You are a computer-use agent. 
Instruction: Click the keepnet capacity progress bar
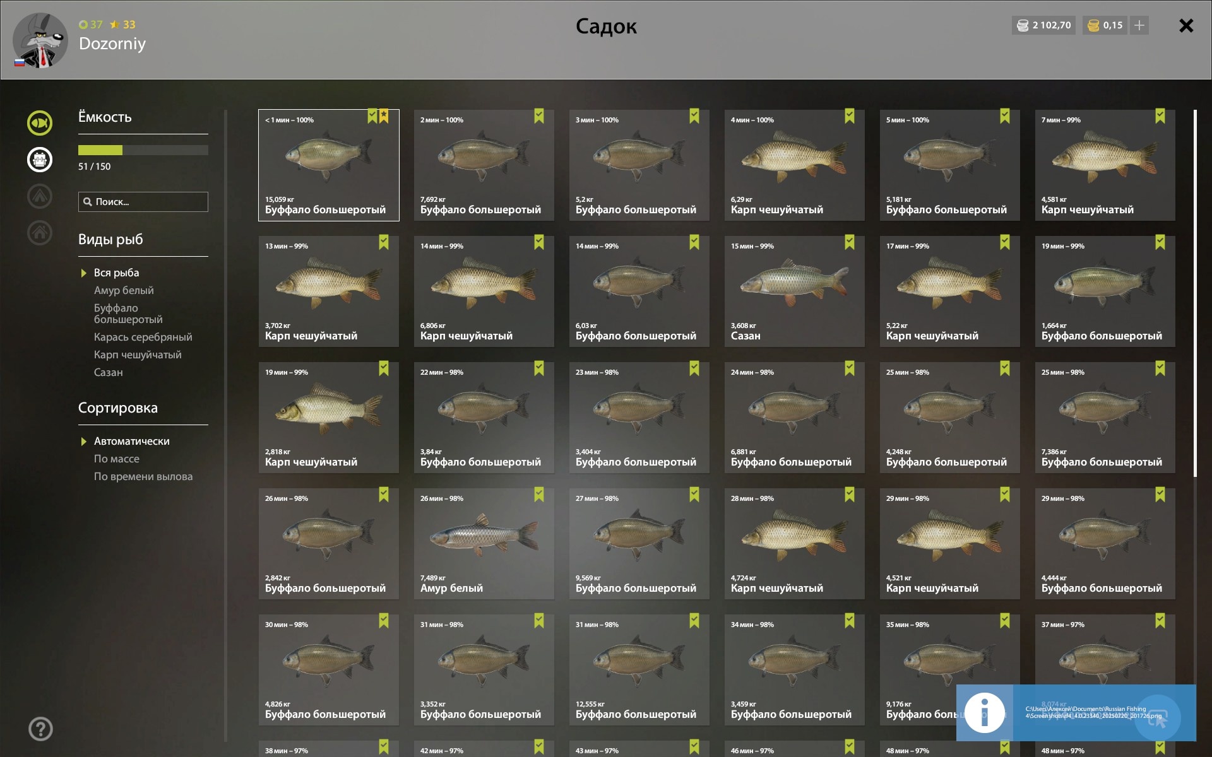(143, 150)
